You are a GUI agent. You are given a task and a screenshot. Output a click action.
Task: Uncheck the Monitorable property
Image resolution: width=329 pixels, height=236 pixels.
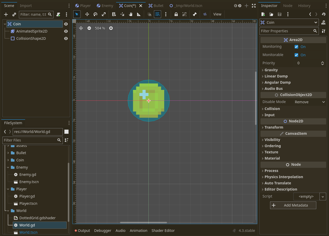click(296, 55)
